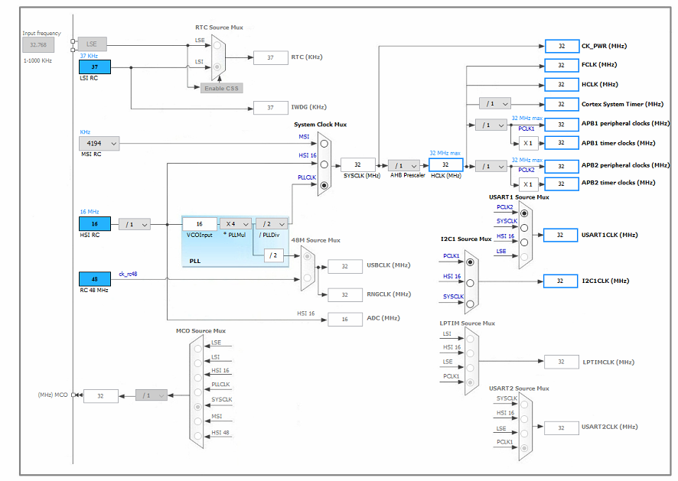Screen dimensions: 678x481
Task: Select PLLCLK in System Clock Mux
Action: pos(324,185)
